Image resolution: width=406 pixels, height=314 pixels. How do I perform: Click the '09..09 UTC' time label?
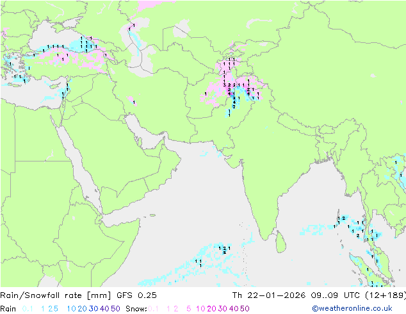[x=336, y=295]
